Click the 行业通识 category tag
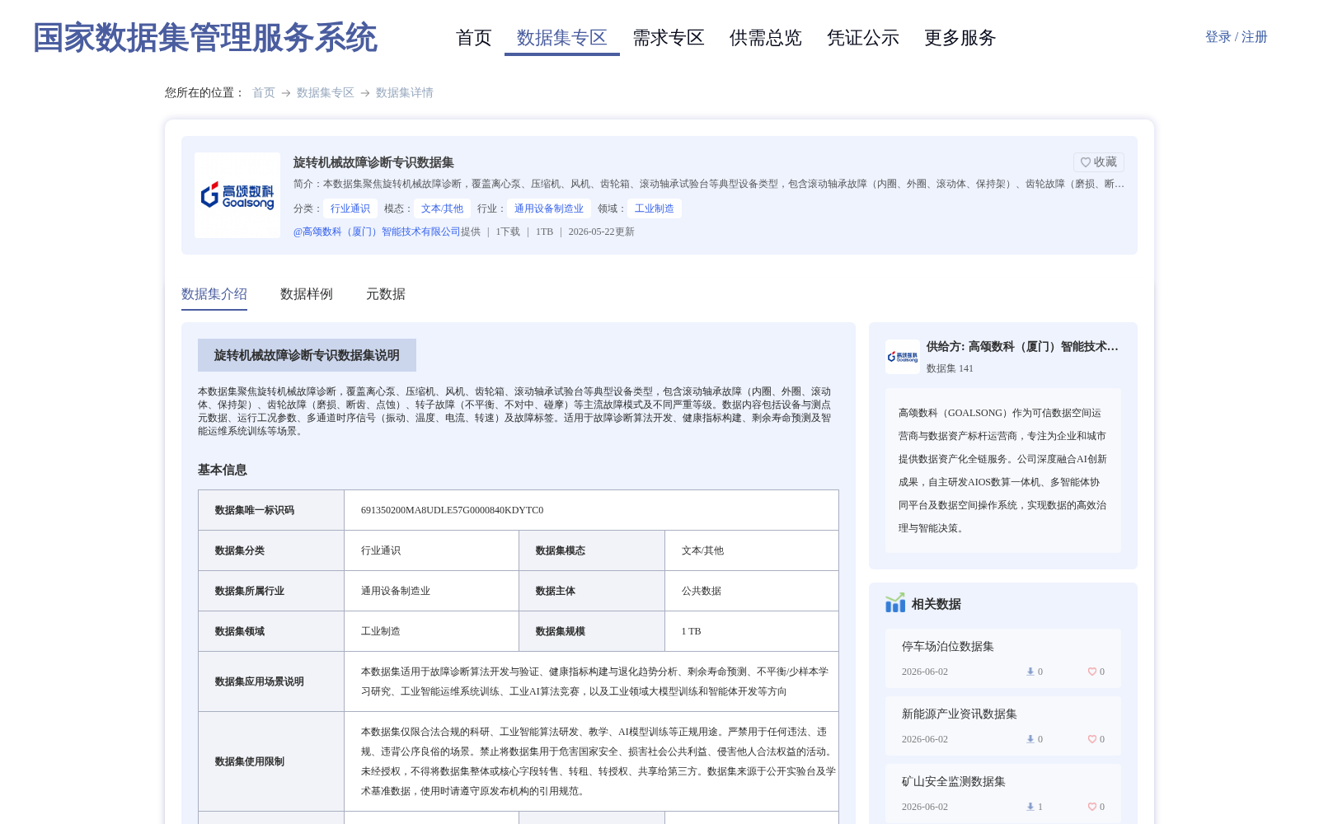 point(350,208)
